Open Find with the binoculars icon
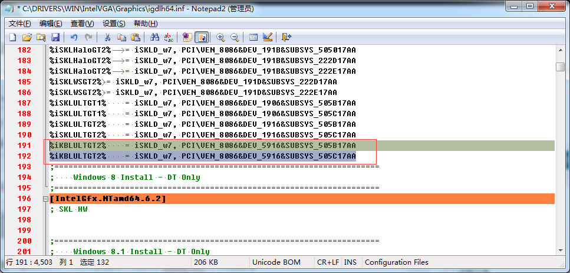The width and height of the screenshot is (570, 273). (154, 37)
